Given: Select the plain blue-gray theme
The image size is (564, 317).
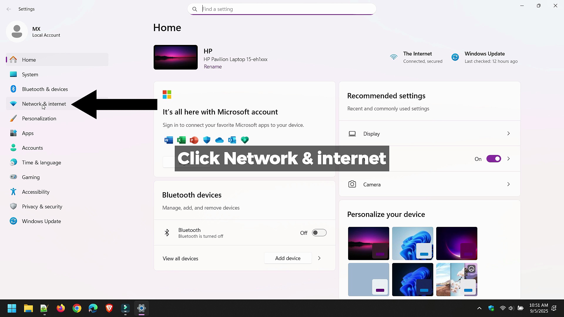Looking at the screenshot, I should [368, 279].
